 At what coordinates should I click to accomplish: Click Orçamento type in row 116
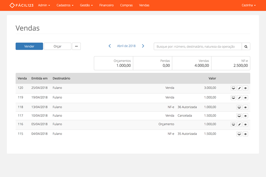pyautogui.click(x=166, y=124)
